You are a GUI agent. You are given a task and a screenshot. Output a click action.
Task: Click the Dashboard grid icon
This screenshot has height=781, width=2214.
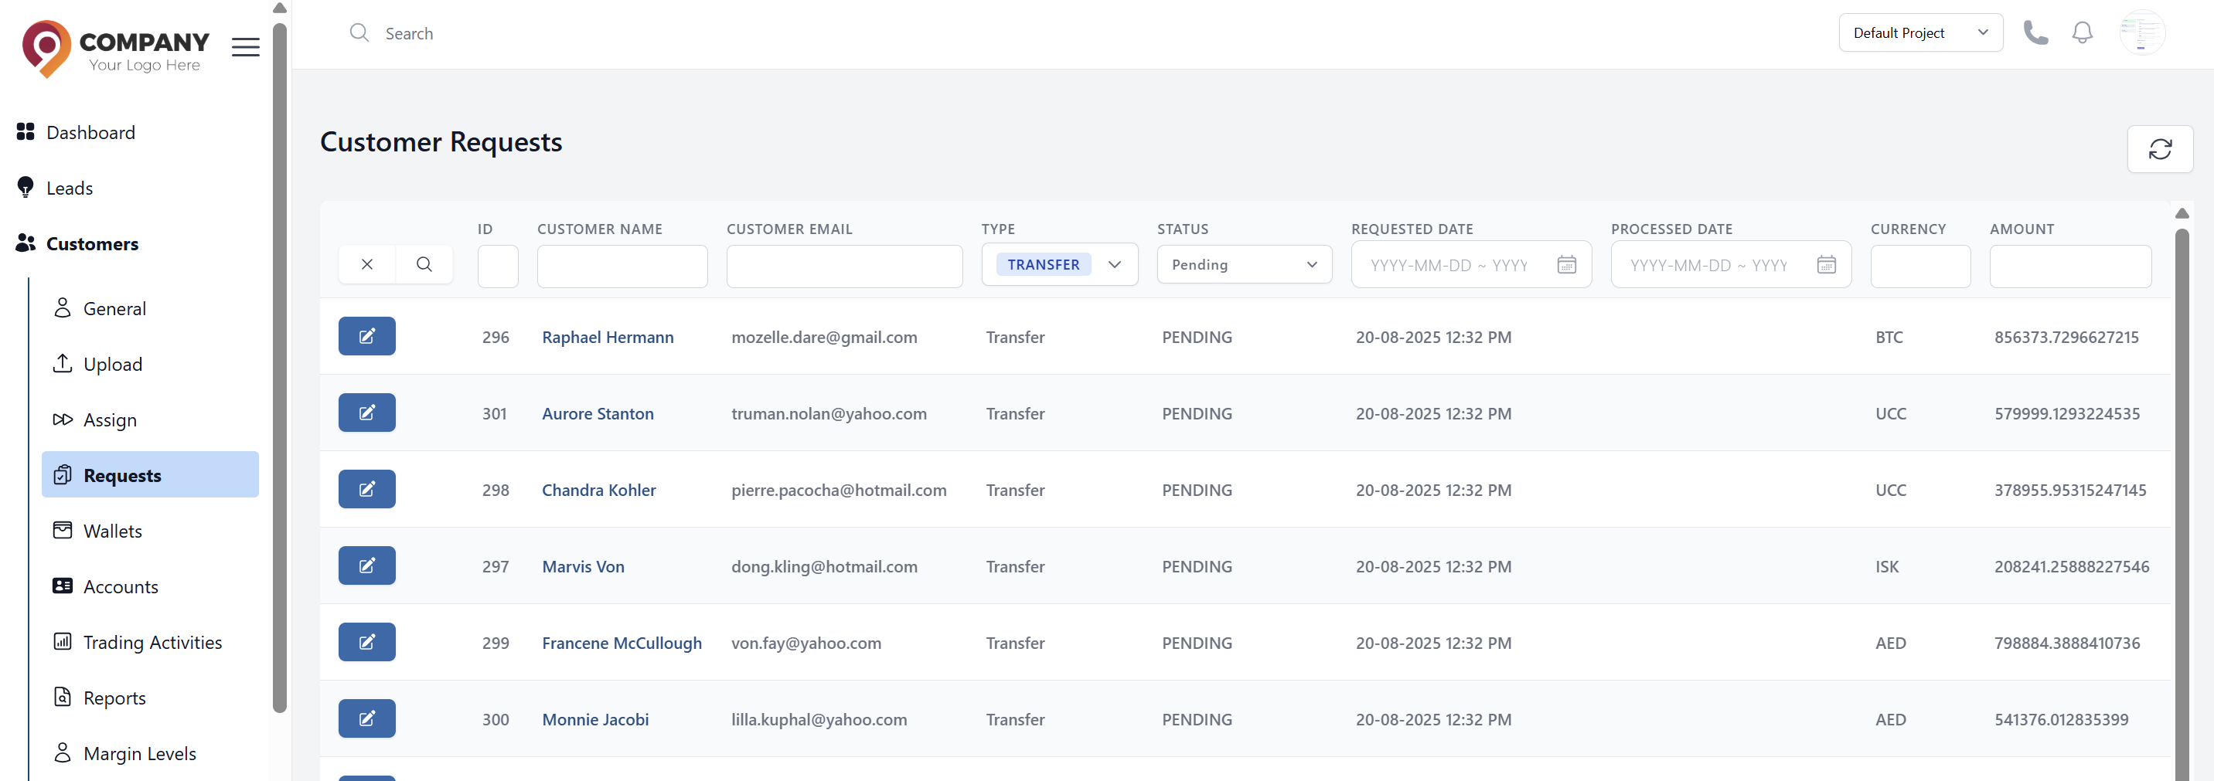[x=26, y=131]
